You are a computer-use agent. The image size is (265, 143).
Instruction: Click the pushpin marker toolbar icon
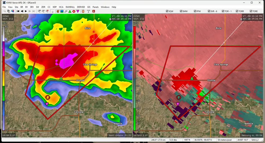[x=66, y=11]
